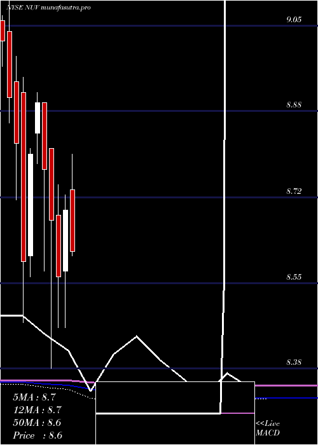Click the 50MA : 8.6 legend entry
Viewport: 318px width, 445px height.
click(x=37, y=423)
